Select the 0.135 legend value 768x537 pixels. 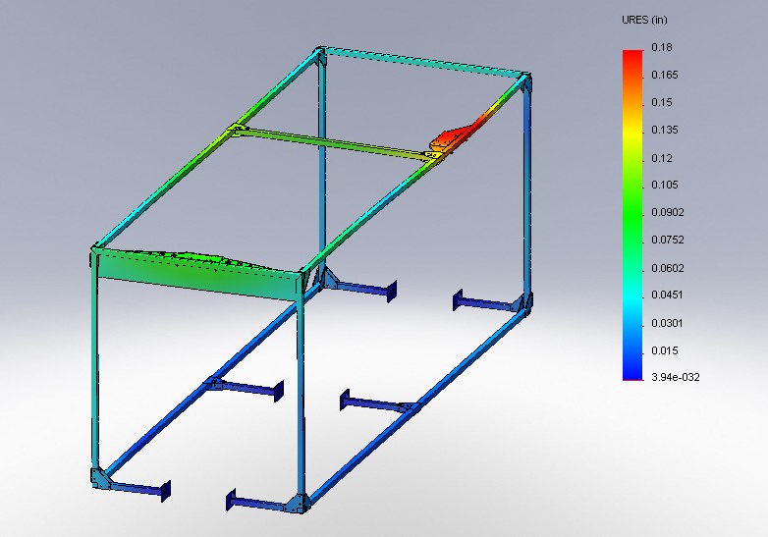(665, 130)
